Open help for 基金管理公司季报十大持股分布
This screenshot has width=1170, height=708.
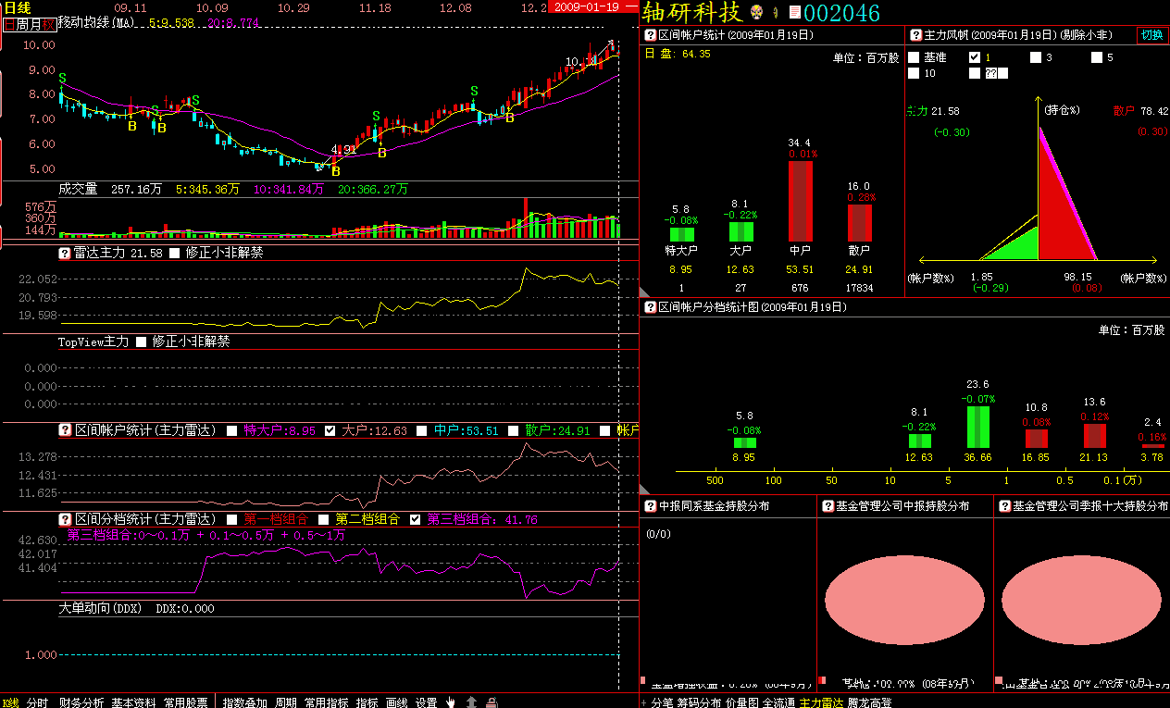(x=1004, y=506)
